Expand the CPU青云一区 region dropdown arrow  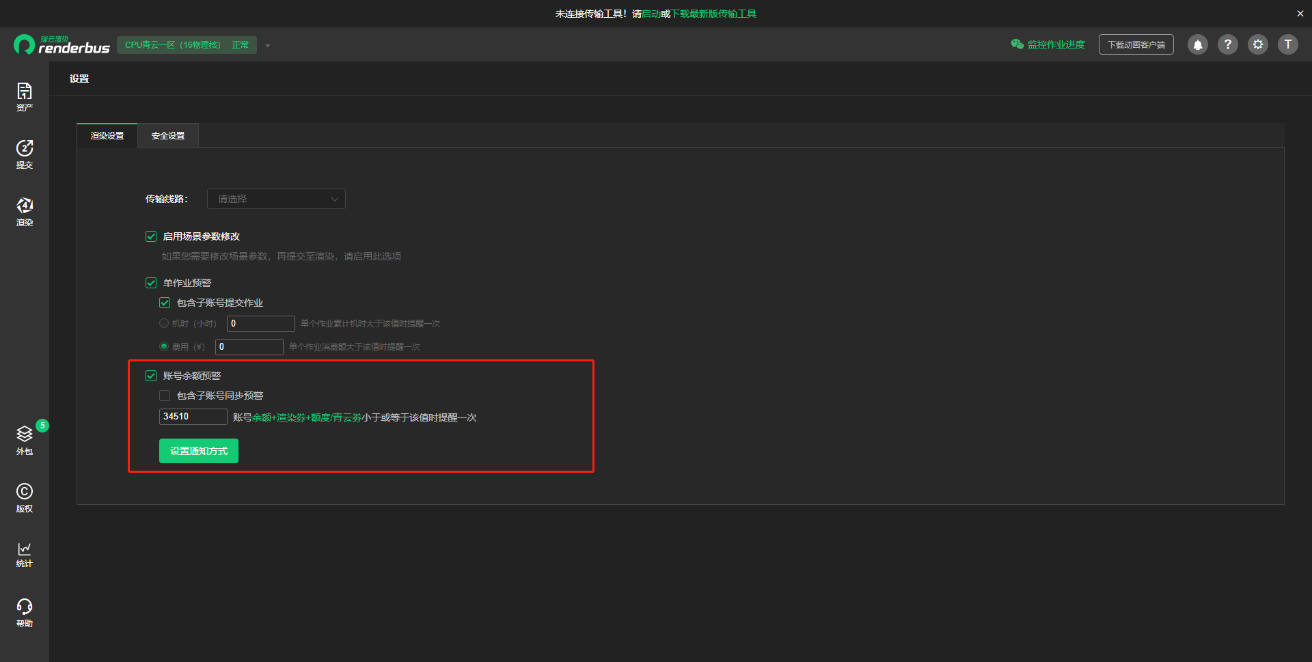coord(268,46)
